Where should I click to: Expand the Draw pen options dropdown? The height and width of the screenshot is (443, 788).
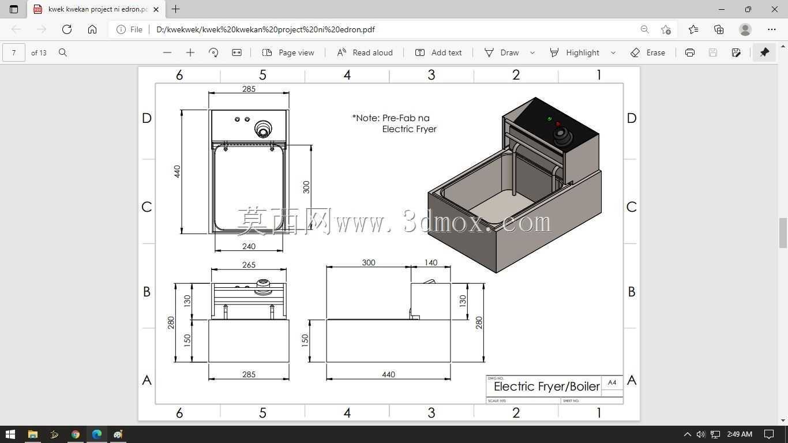coord(532,52)
